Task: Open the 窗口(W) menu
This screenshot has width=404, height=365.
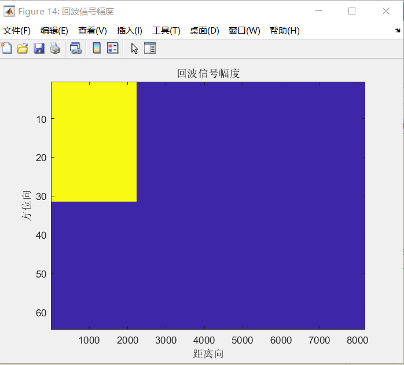Action: tap(244, 31)
